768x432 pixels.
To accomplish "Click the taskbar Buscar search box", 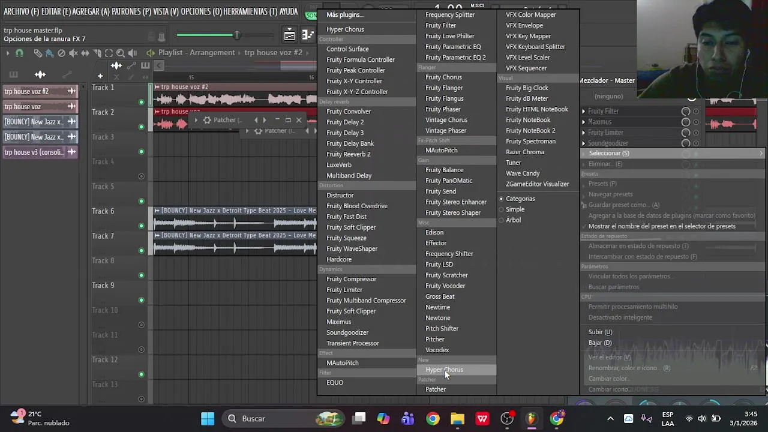I will click(x=282, y=418).
